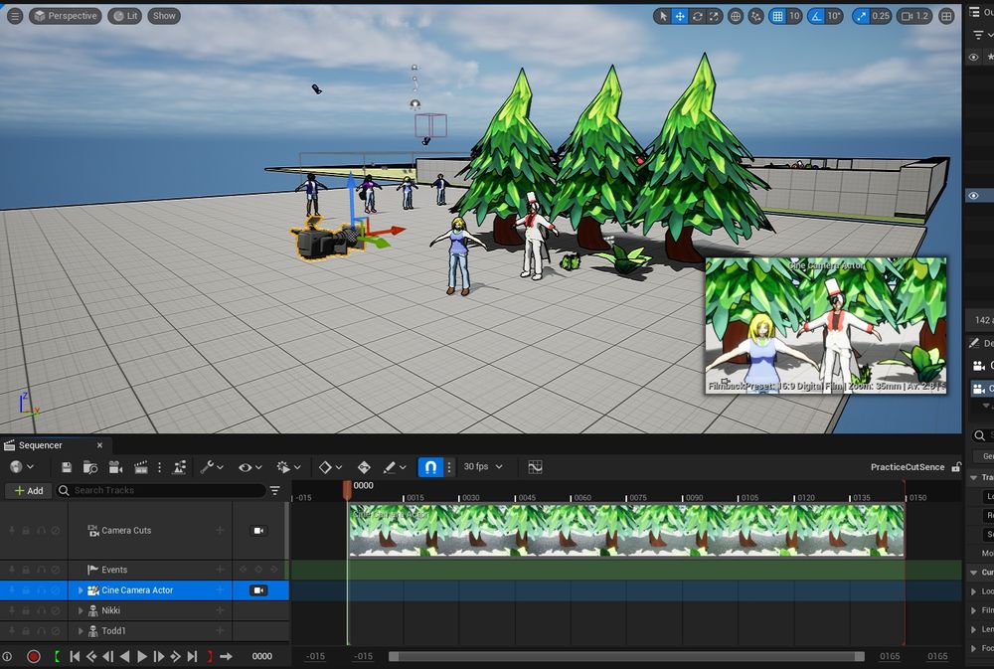Click the Add track button
Image resolution: width=994 pixels, height=669 pixels.
28,491
